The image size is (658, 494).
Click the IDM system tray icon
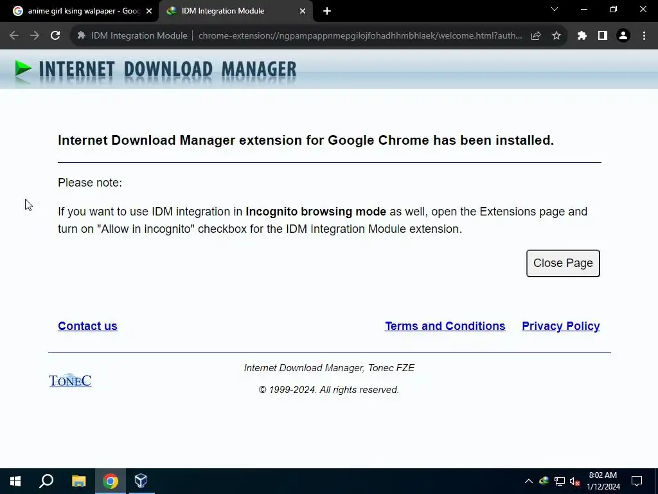544,481
